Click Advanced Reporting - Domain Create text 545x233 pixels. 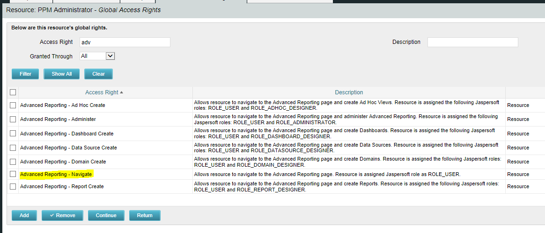tap(63, 162)
